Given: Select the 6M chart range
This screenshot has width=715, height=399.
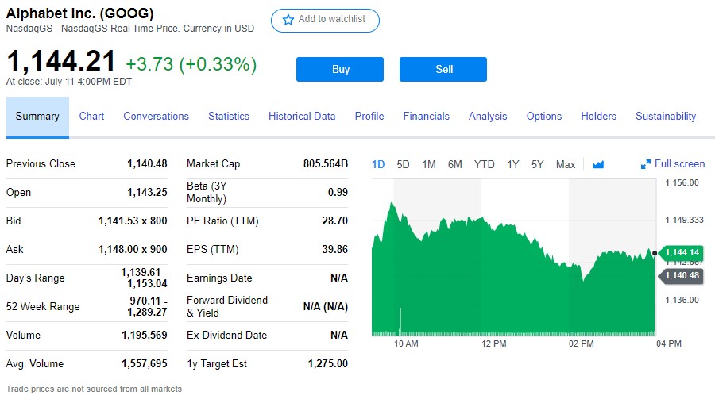Looking at the screenshot, I should point(455,164).
